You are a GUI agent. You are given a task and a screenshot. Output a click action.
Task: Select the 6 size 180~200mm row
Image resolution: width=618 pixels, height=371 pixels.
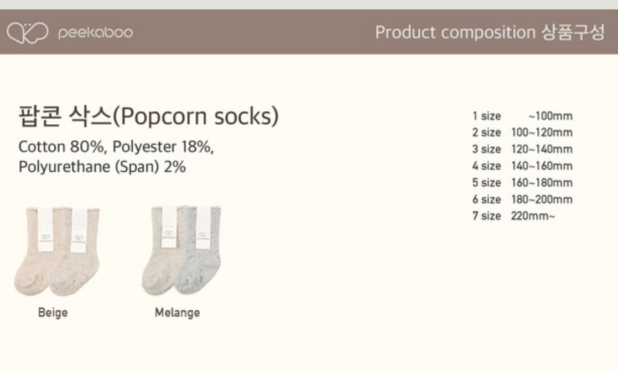[522, 199]
